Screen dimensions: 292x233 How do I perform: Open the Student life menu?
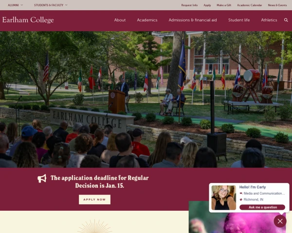point(239,20)
